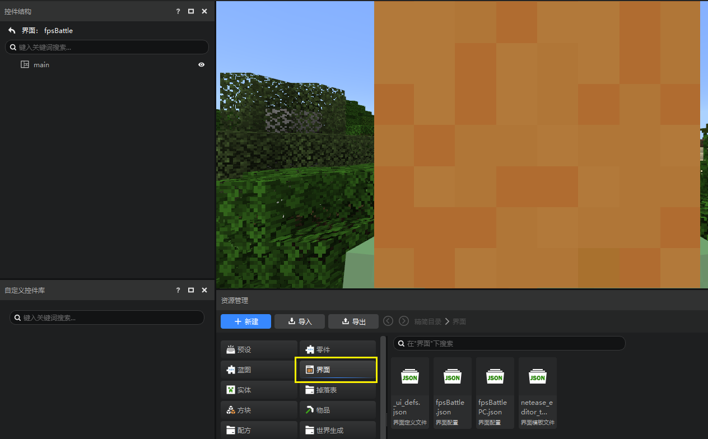This screenshot has width=708, height=439.
Task: Open the 掉落表 resource category
Action: click(338, 390)
